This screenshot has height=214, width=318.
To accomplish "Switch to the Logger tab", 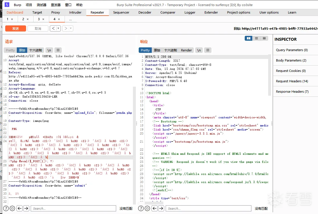I will (x=190, y=12).
